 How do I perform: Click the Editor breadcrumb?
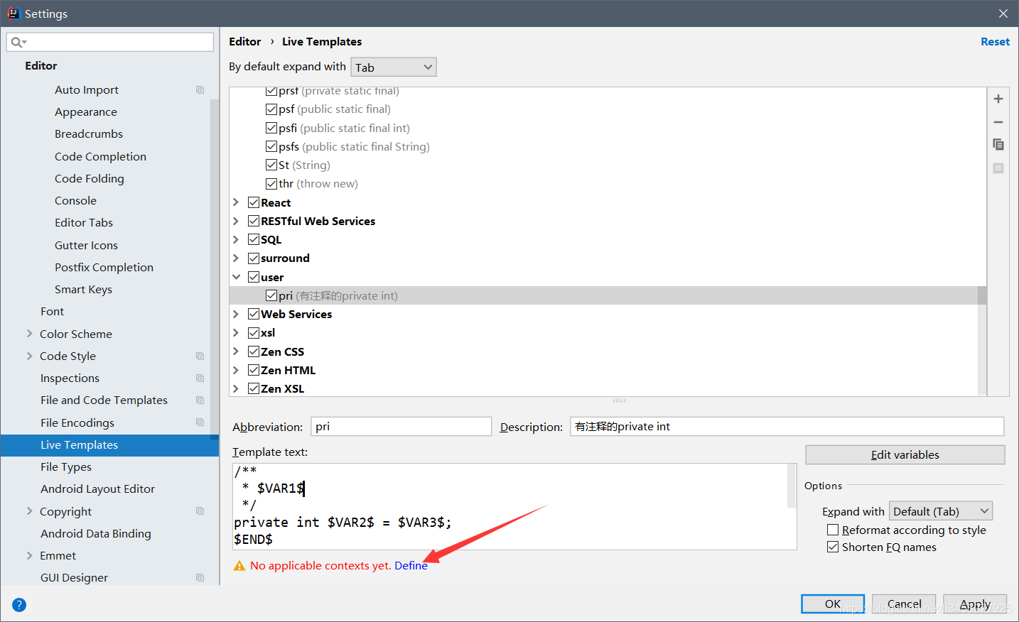click(x=245, y=42)
